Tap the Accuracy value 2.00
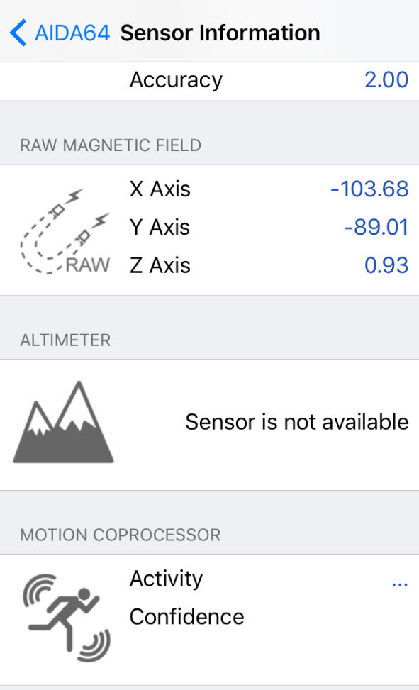 [x=386, y=80]
